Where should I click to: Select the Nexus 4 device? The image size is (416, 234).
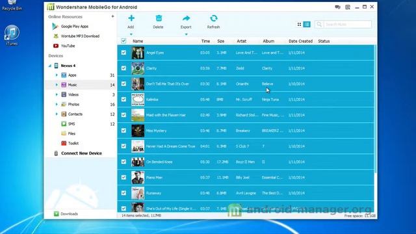pos(68,66)
